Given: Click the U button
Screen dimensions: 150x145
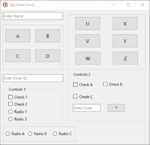Looking at the screenshot, I should [88, 24].
